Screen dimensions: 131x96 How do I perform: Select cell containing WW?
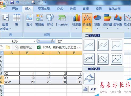12,82
